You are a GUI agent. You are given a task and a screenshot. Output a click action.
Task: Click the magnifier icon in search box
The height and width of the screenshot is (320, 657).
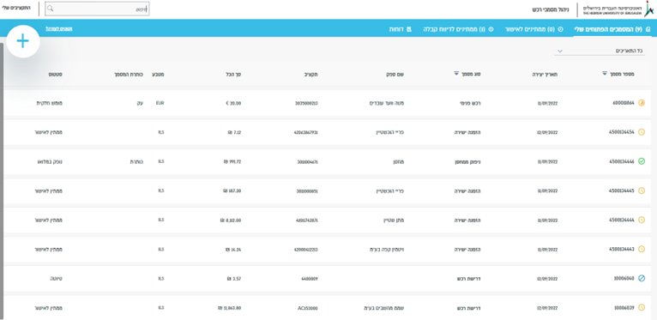pos(51,9)
